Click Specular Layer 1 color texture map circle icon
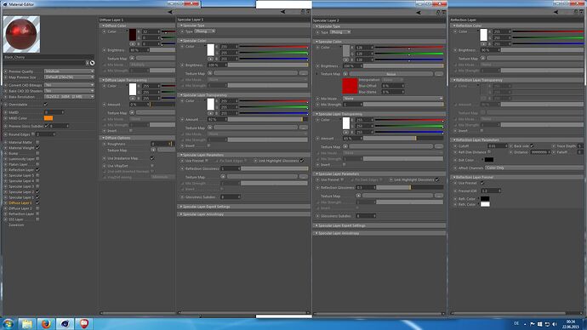 click(x=209, y=73)
